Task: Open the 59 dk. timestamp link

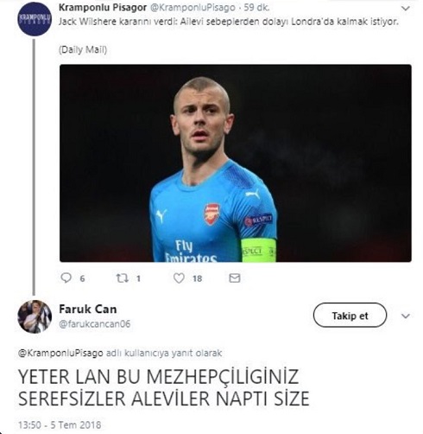Action: click(256, 8)
